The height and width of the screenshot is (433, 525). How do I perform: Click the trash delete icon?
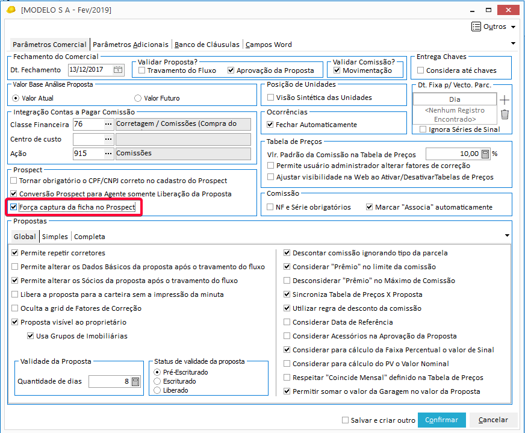coord(505,114)
